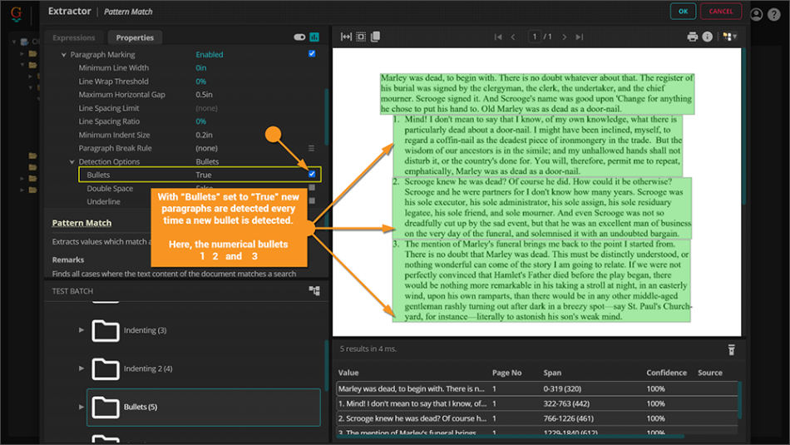Click the fit-to-page icon in viewer toolbar
Image resolution: width=790 pixels, height=445 pixels.
pyautogui.click(x=360, y=37)
